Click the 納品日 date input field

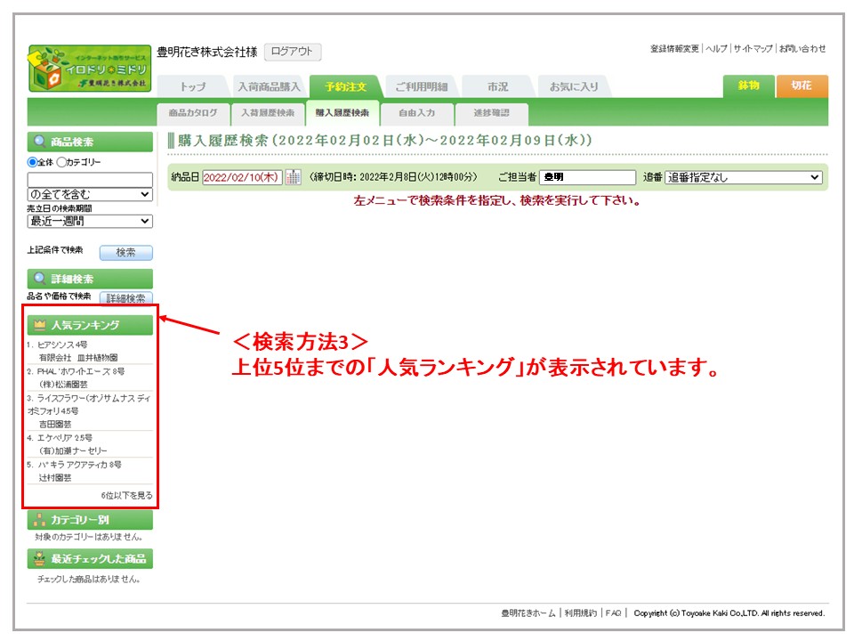coord(242,177)
